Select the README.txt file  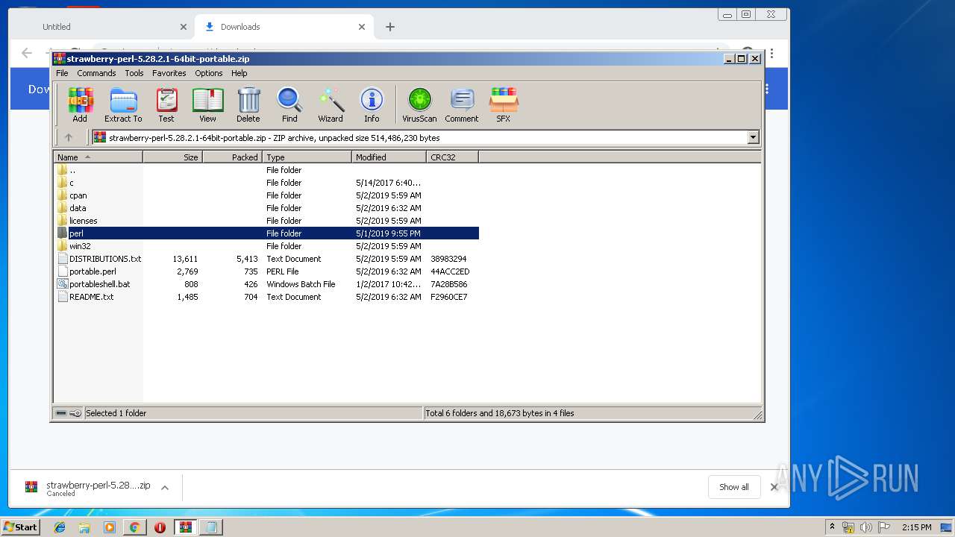91,297
